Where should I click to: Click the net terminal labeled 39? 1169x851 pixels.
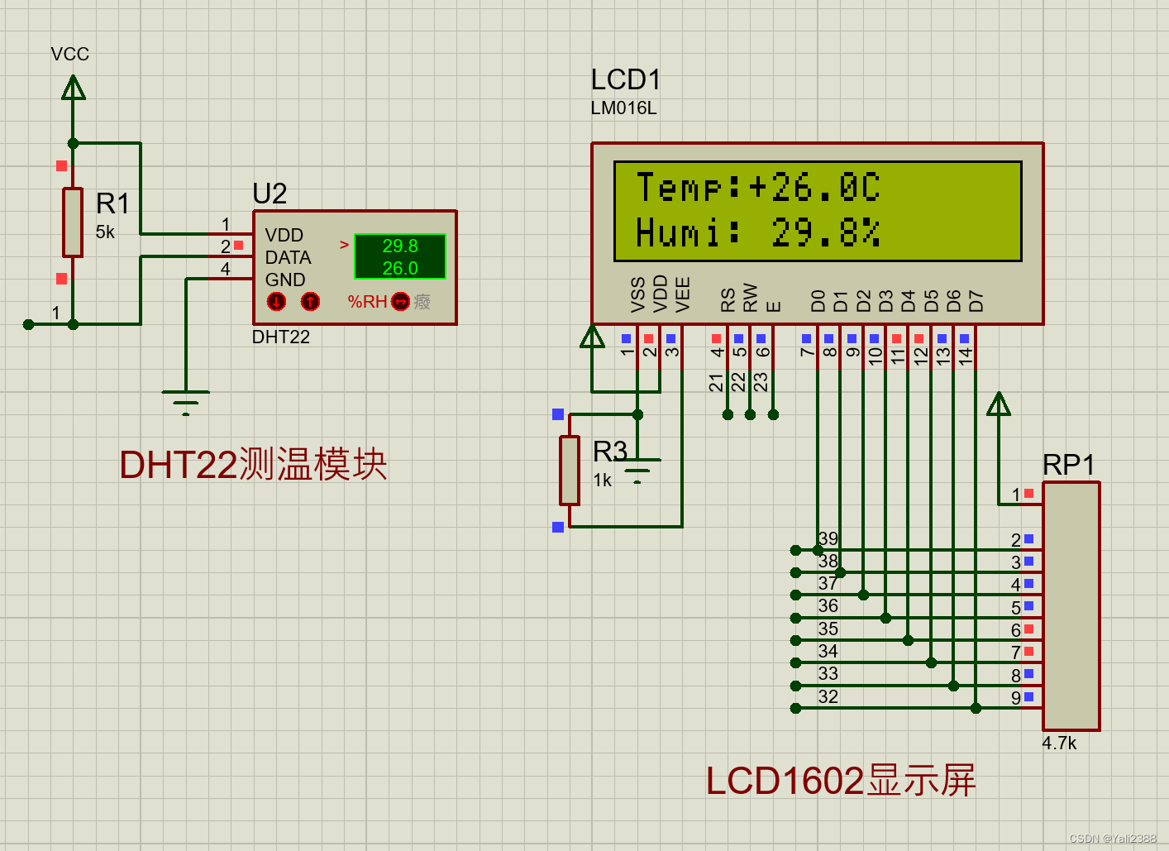coord(795,550)
